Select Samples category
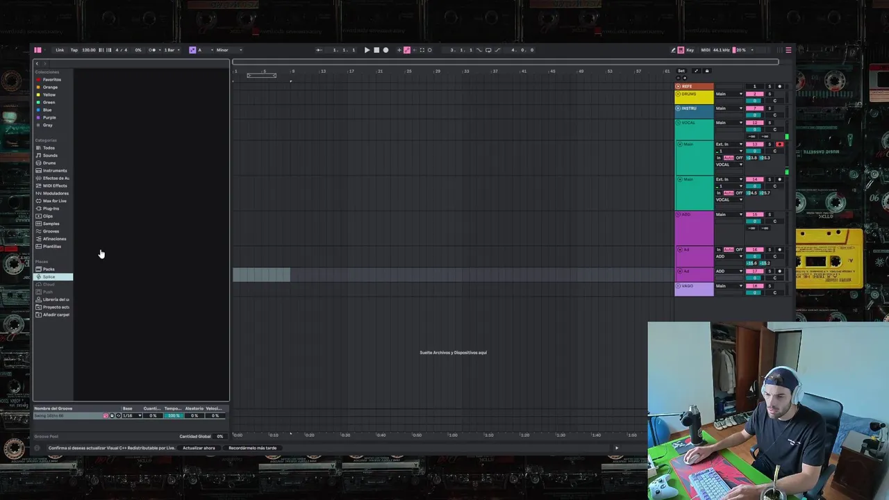Screen dimensions: 889x500 [51, 224]
